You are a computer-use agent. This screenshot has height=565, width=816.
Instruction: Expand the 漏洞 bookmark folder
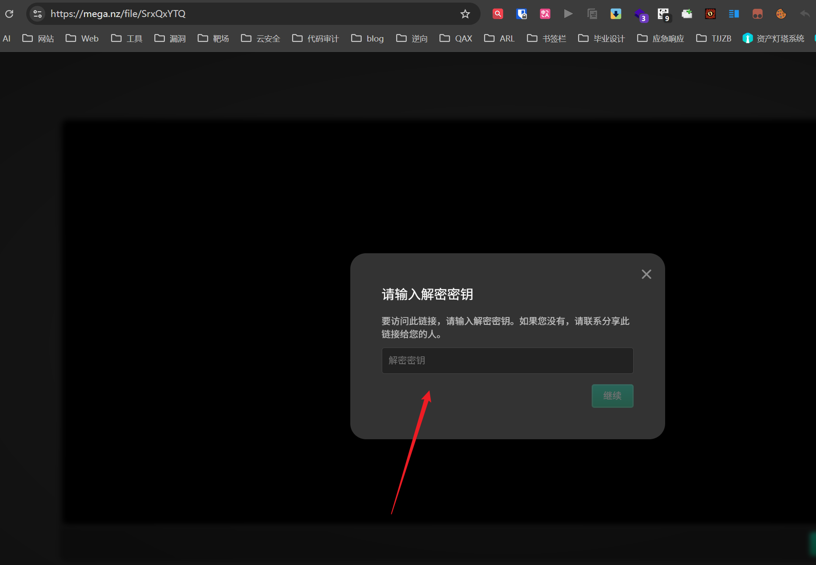(x=170, y=38)
